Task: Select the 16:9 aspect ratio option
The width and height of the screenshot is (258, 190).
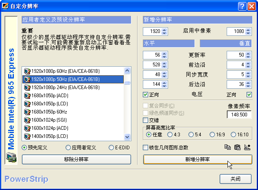Action: (x=212, y=134)
